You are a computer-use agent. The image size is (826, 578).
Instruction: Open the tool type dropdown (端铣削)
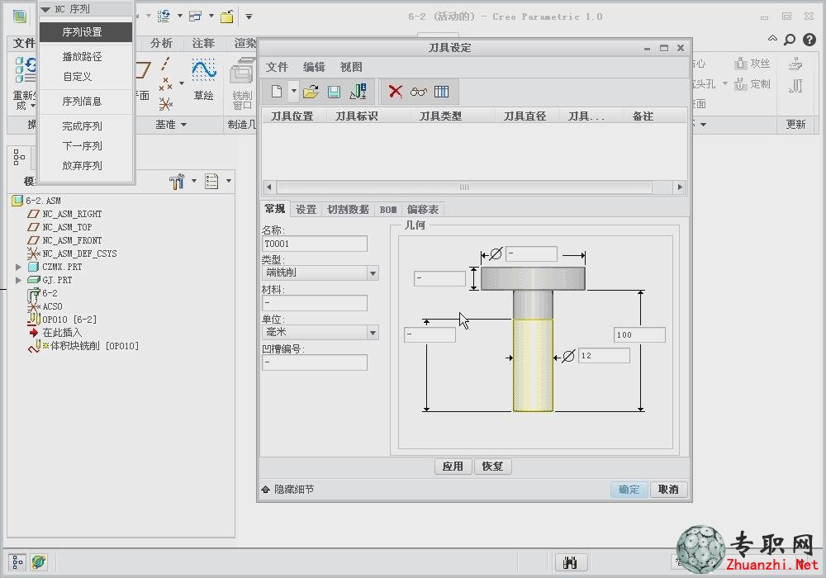coord(373,273)
